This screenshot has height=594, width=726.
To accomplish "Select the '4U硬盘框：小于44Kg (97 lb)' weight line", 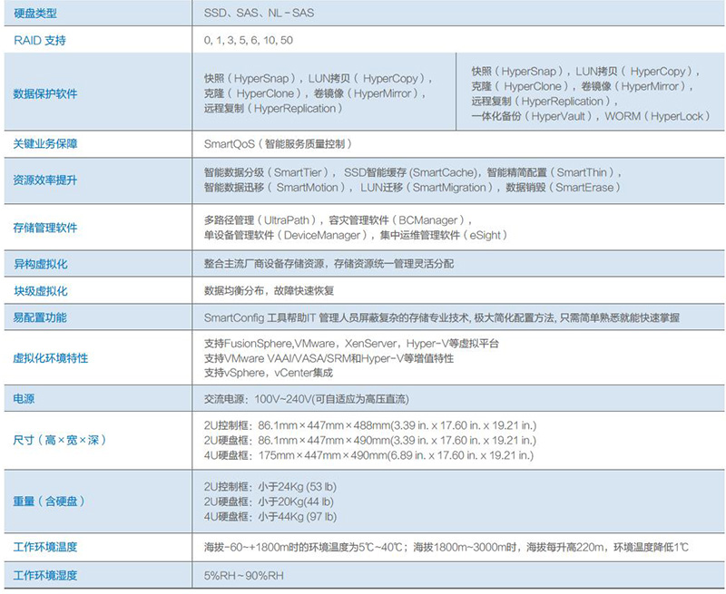I will coord(270,517).
